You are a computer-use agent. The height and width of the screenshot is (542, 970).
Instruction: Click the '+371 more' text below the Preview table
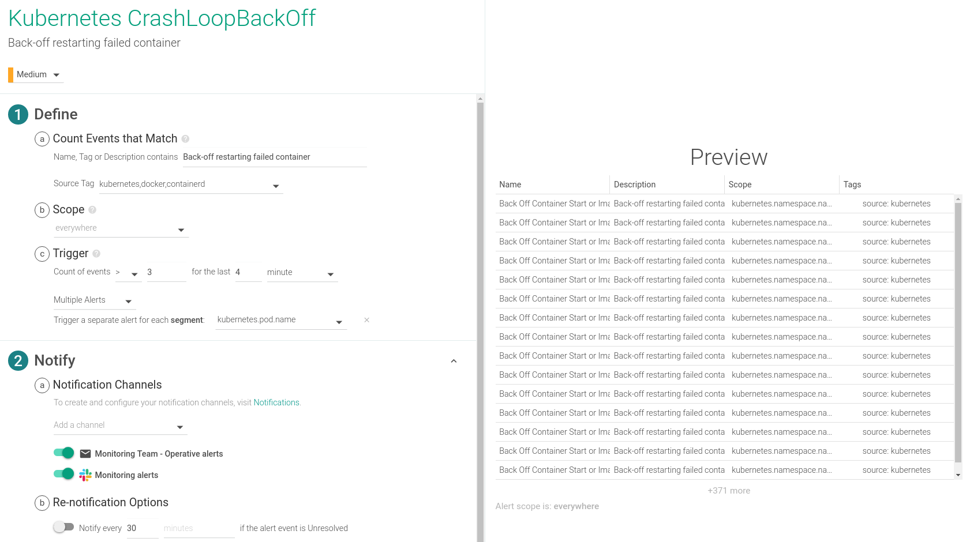pos(728,490)
